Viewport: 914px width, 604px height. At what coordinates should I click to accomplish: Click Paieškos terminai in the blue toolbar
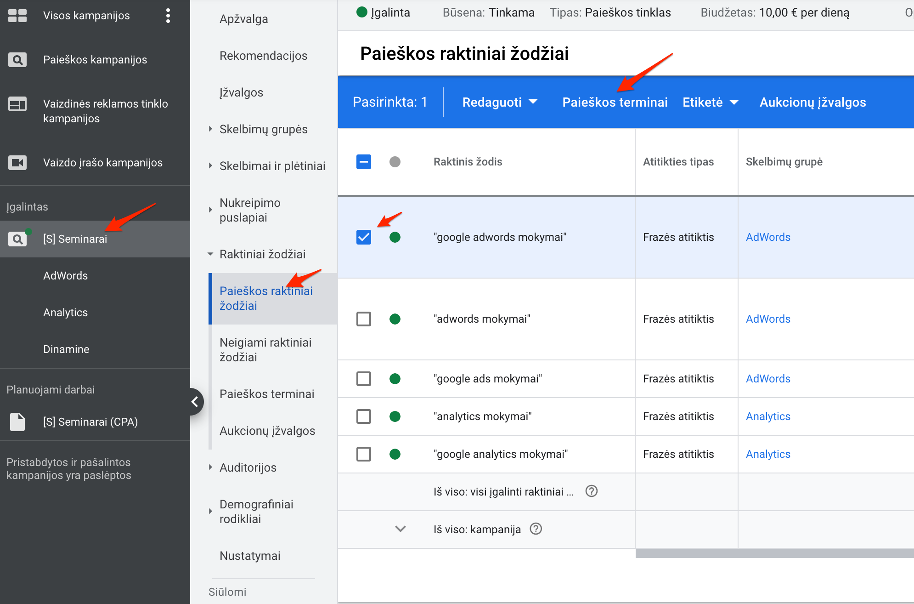tap(615, 102)
